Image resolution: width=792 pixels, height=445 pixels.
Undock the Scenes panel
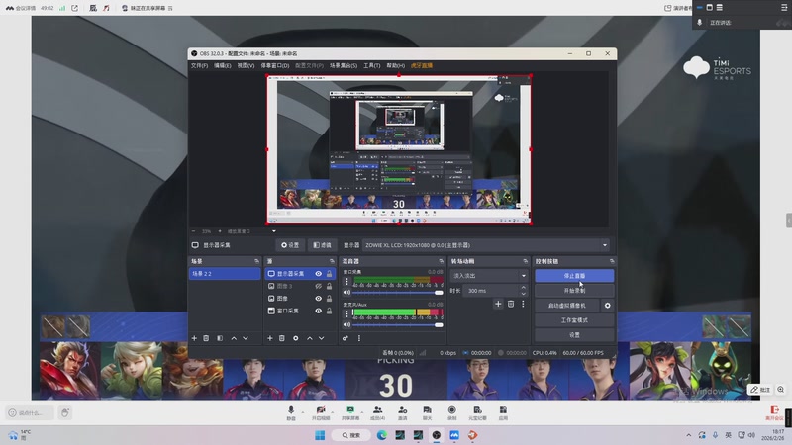coord(256,261)
